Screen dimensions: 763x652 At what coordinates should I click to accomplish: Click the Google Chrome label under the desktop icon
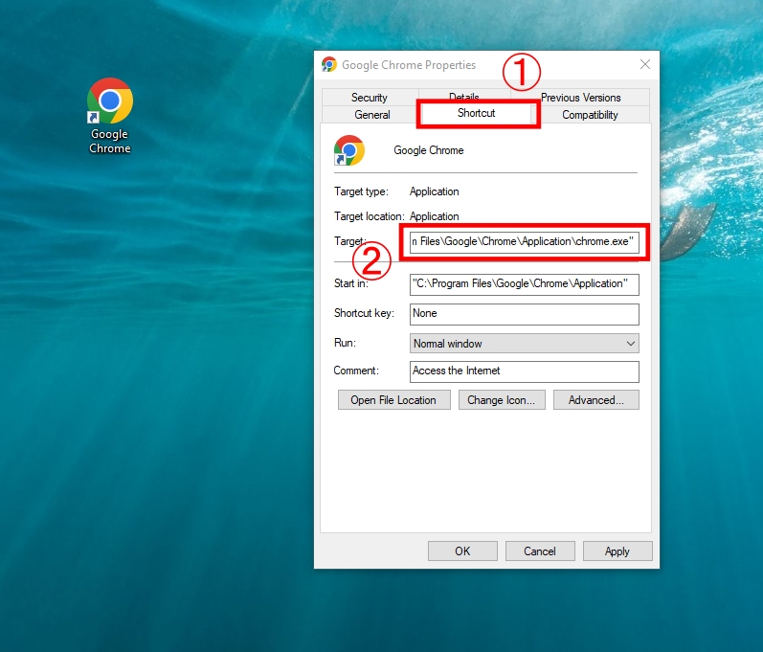pos(109,141)
